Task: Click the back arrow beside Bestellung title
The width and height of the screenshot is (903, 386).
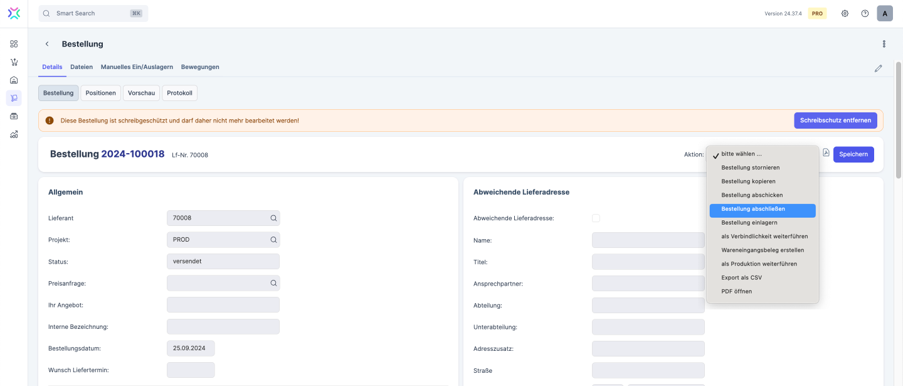Action: tap(47, 44)
